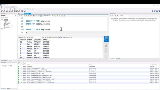Click the editor vertical scrollbar thumb
The height and width of the screenshot is (90, 160).
(108, 28)
